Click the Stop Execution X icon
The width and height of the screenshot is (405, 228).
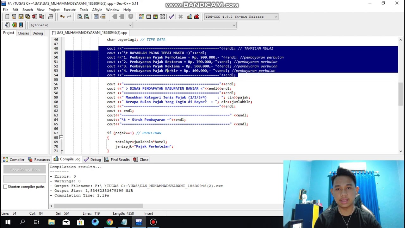[180, 17]
